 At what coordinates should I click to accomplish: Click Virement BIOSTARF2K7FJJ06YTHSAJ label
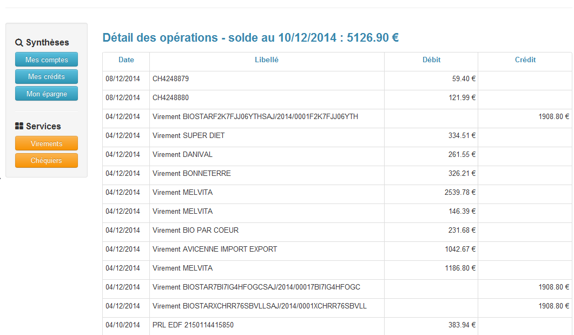tap(255, 117)
